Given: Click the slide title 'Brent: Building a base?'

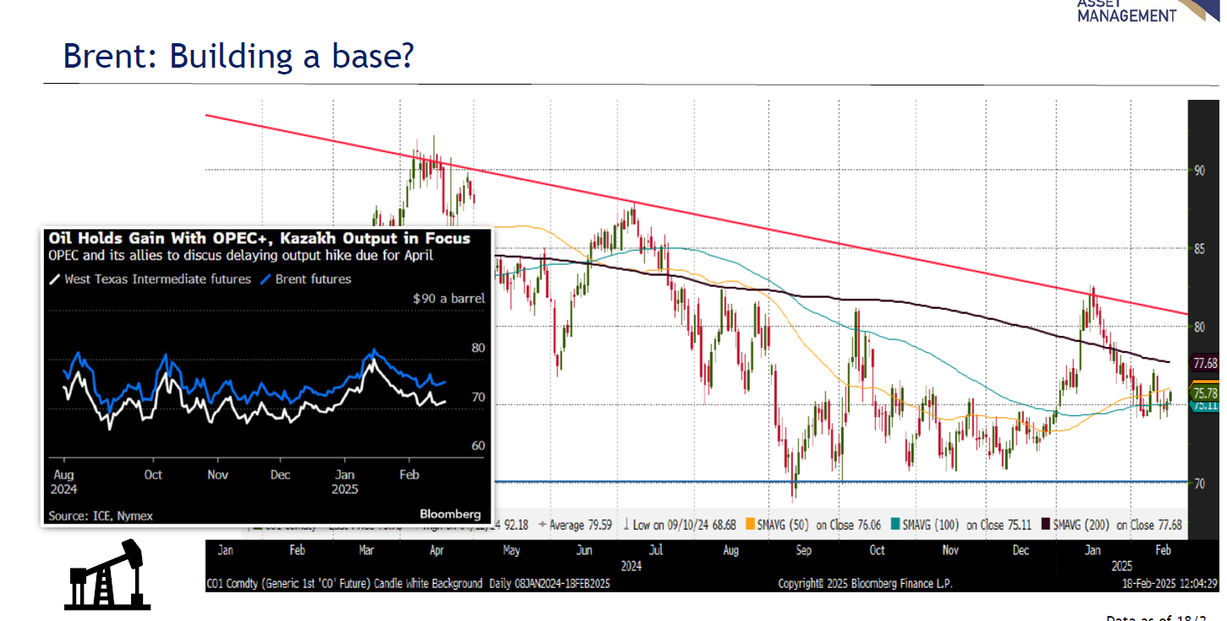Looking at the screenshot, I should point(238,57).
